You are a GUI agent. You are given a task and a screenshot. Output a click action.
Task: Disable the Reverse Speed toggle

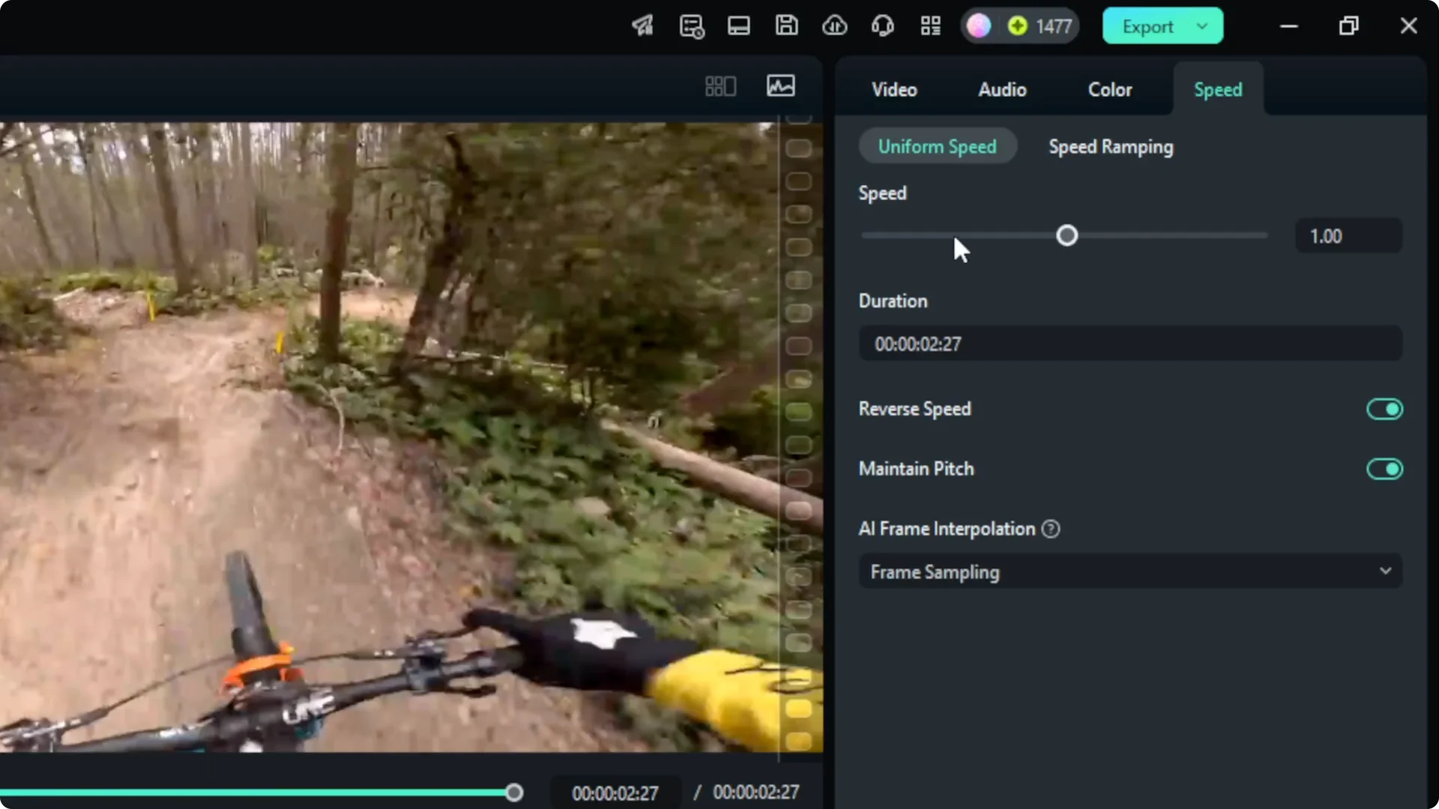coord(1384,409)
